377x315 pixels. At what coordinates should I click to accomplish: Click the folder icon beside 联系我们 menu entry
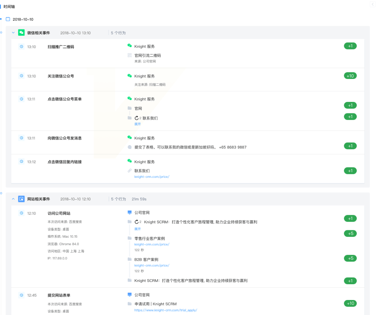pyautogui.click(x=130, y=118)
